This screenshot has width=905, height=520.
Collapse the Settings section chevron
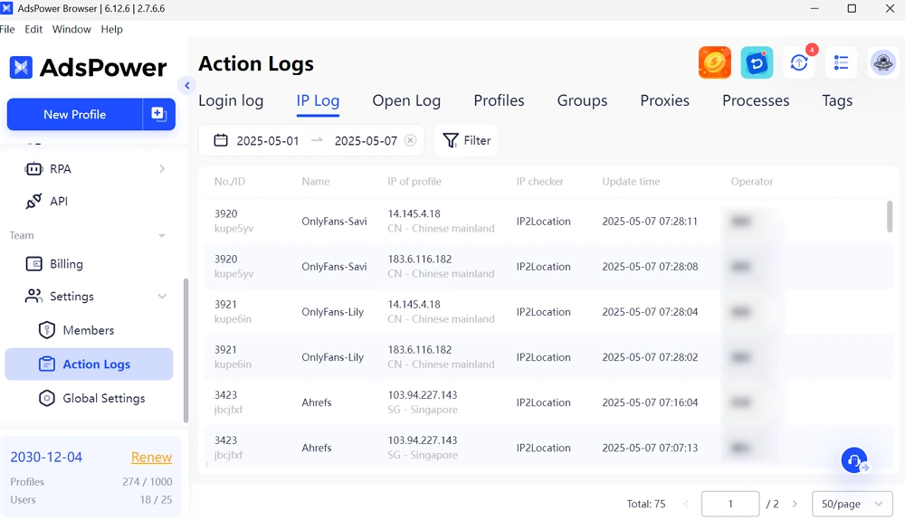162,297
